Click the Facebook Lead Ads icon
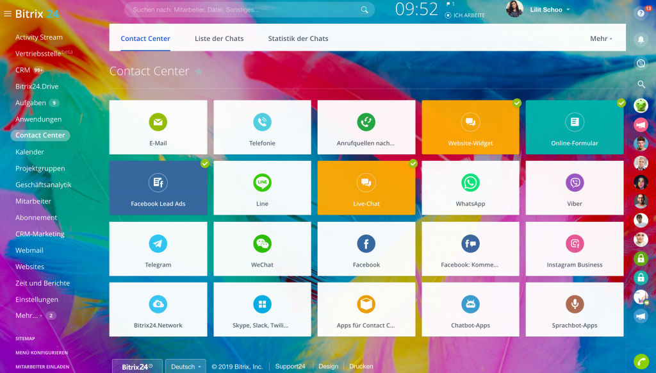This screenshot has width=656, height=373. (x=158, y=183)
